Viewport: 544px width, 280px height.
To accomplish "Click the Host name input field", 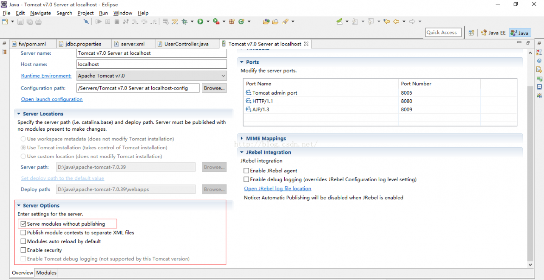I will point(152,64).
